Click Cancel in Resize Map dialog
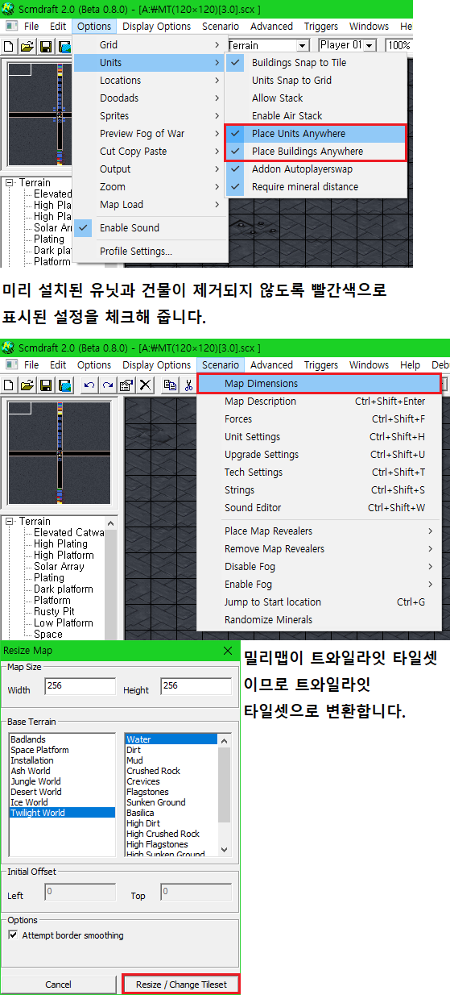Screen dimensions: 450x995 (x=58, y=985)
